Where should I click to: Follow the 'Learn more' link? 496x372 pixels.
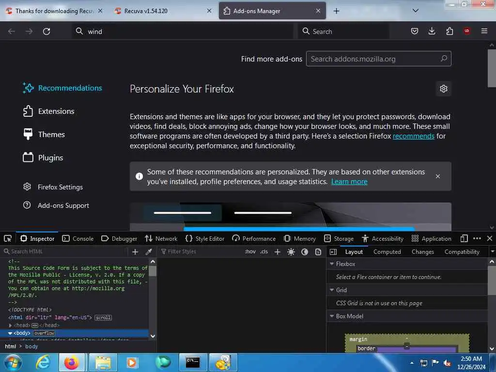pos(349,182)
